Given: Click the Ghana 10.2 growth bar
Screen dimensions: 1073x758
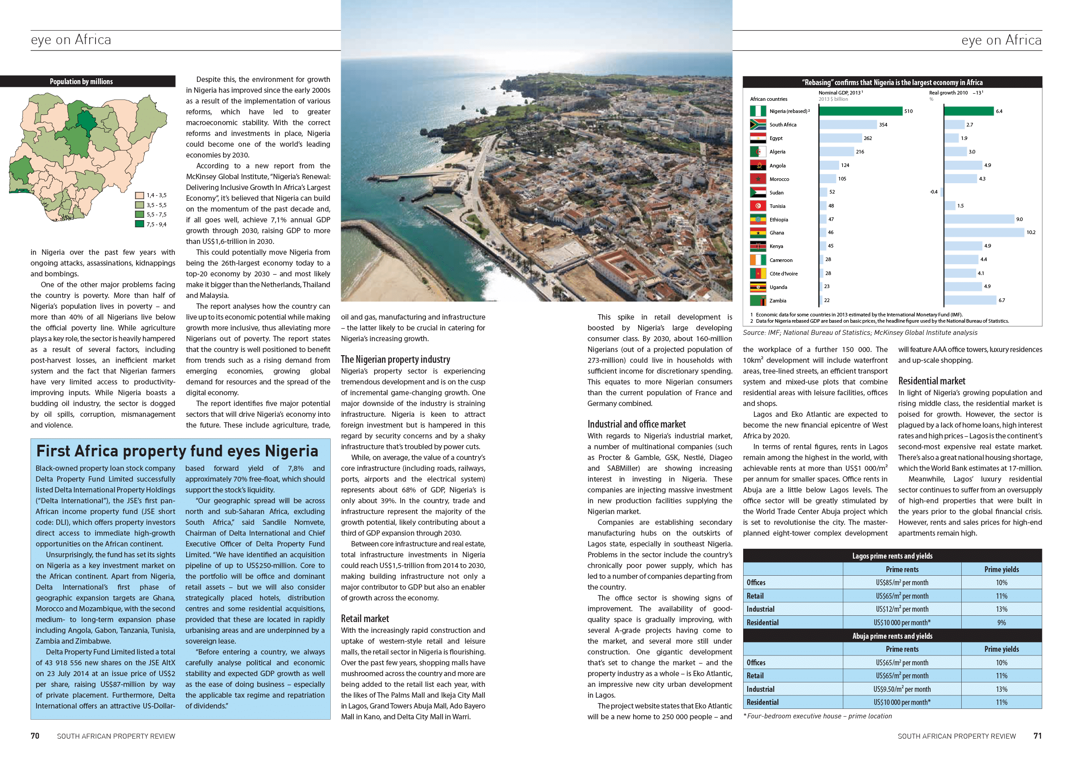Looking at the screenshot, I should [984, 232].
